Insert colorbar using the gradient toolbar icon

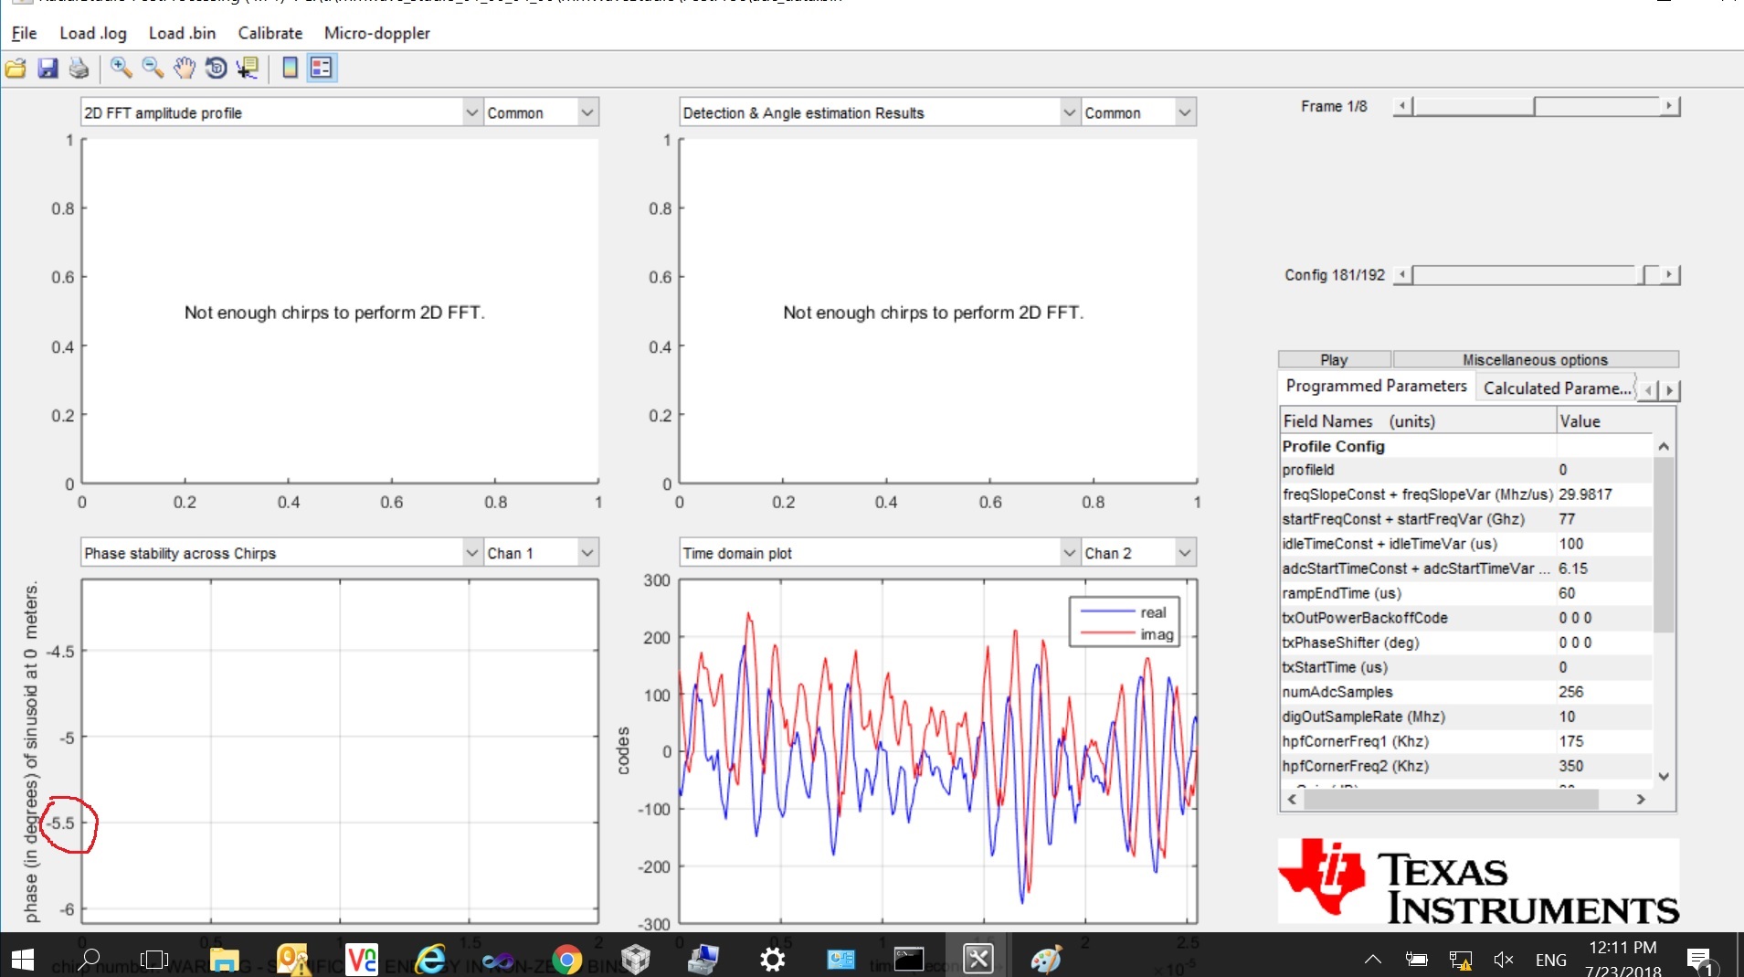(290, 68)
